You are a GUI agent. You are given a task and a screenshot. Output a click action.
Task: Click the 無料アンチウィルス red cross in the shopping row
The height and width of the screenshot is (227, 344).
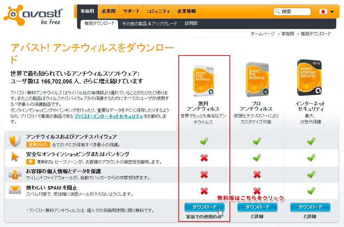point(204,158)
